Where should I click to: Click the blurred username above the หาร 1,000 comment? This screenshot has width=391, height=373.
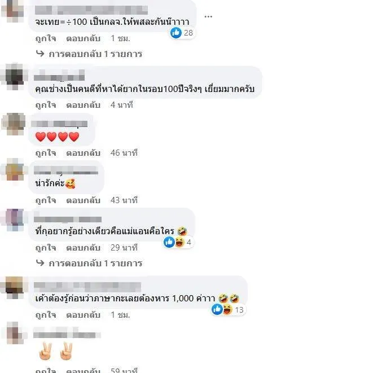87,287
